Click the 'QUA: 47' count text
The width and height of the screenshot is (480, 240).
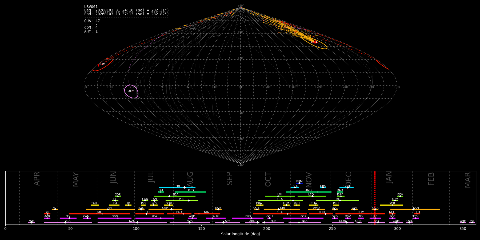tap(92, 21)
